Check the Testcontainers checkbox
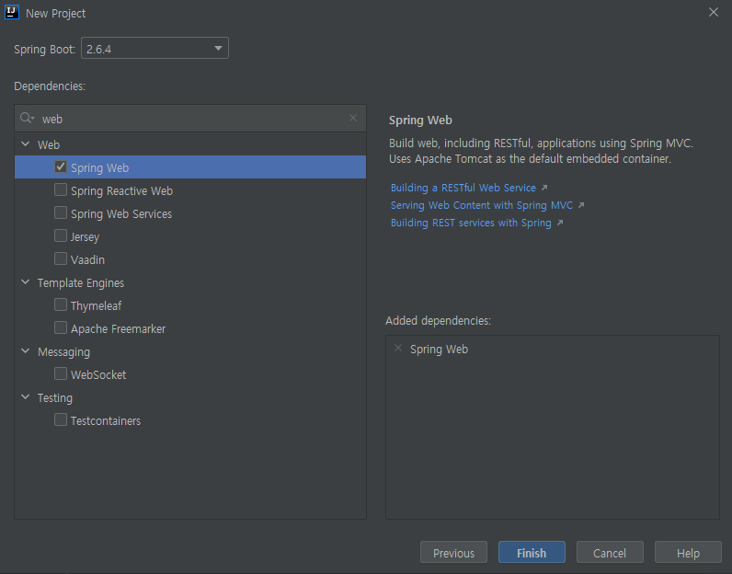 tap(61, 419)
